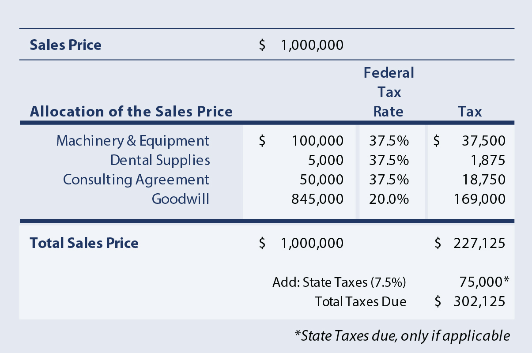Click the 18,750 Consulting Agreement tax value

click(x=483, y=180)
